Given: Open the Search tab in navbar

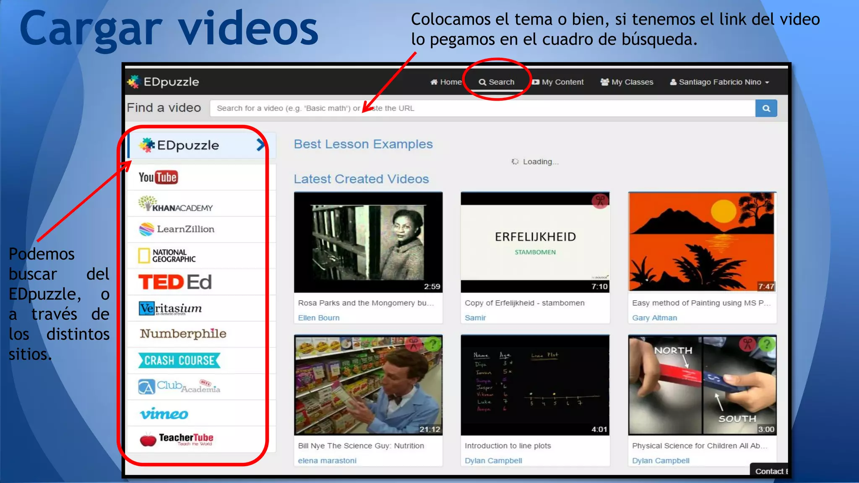Looking at the screenshot, I should pos(497,82).
